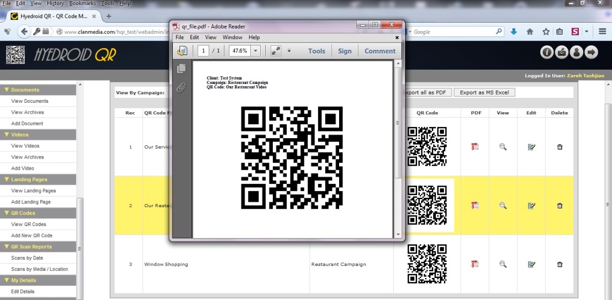Screen dimensions: 612x300
Task: Click Firefox home icon
Action: point(530,31)
